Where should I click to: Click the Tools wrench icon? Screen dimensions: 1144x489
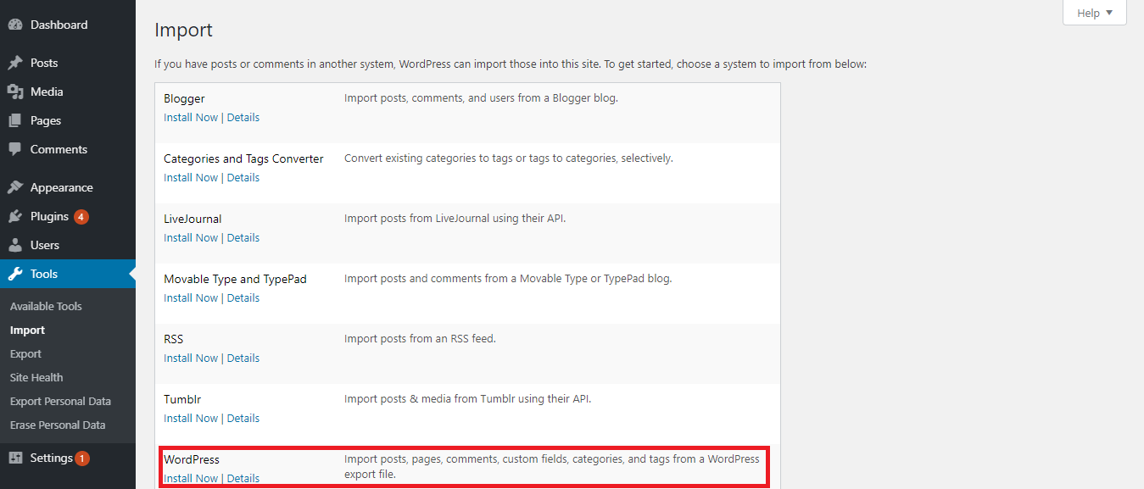coord(15,274)
